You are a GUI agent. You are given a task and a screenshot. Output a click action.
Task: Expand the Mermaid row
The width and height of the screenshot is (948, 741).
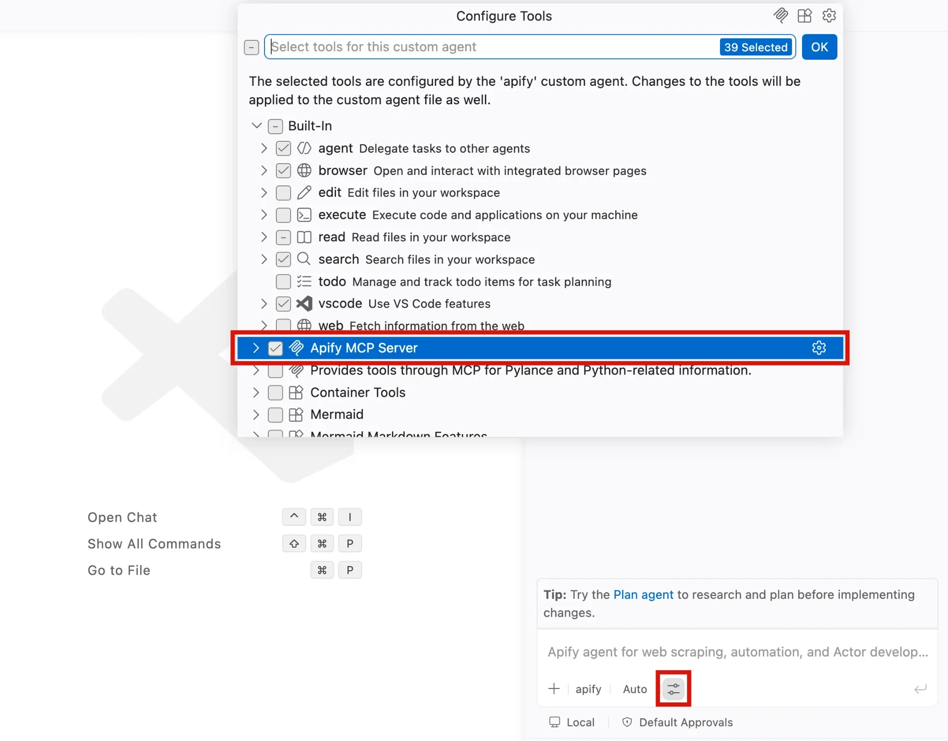[256, 415]
